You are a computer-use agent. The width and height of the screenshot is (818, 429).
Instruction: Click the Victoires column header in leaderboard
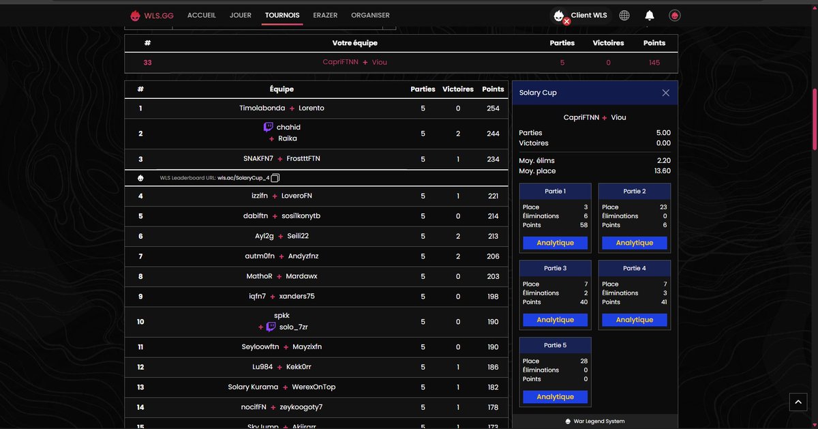(x=458, y=89)
